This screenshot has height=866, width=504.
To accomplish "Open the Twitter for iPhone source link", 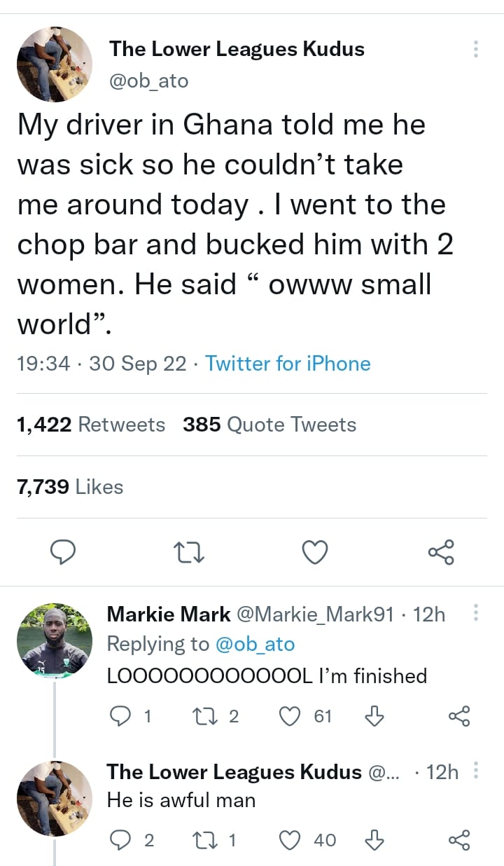I will coord(288,364).
